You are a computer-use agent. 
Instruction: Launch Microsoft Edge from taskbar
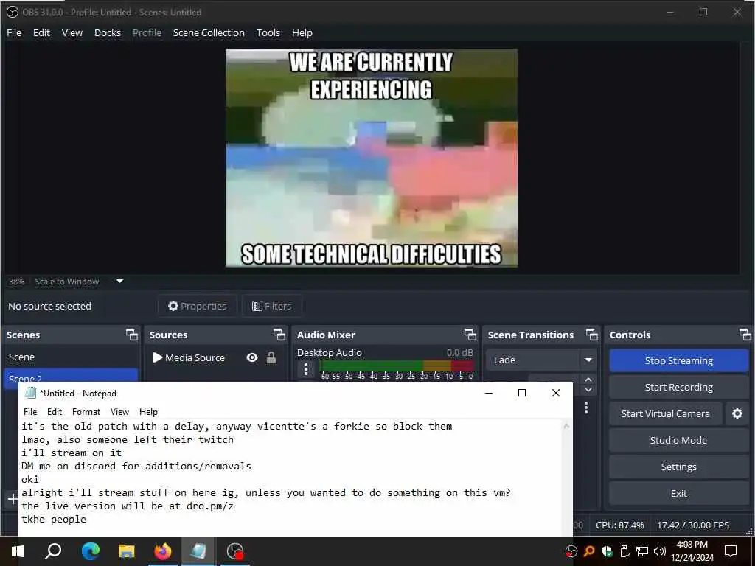point(90,551)
